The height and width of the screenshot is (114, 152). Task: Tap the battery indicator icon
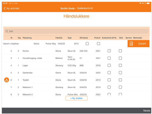(148, 3)
